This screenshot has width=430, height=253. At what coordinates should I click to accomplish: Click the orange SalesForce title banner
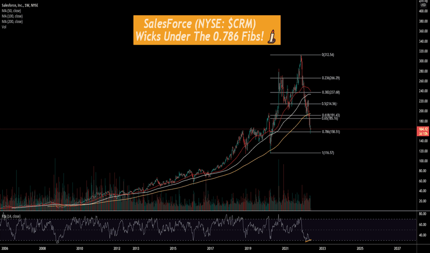(207, 30)
